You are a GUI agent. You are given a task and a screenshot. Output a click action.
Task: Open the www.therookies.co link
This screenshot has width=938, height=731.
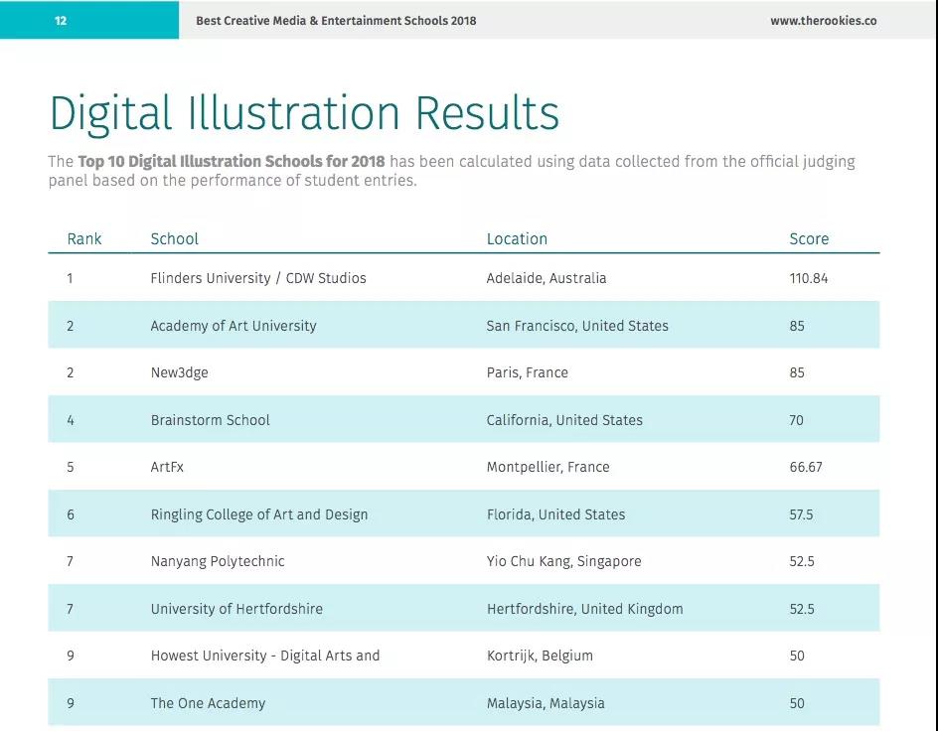823,20
